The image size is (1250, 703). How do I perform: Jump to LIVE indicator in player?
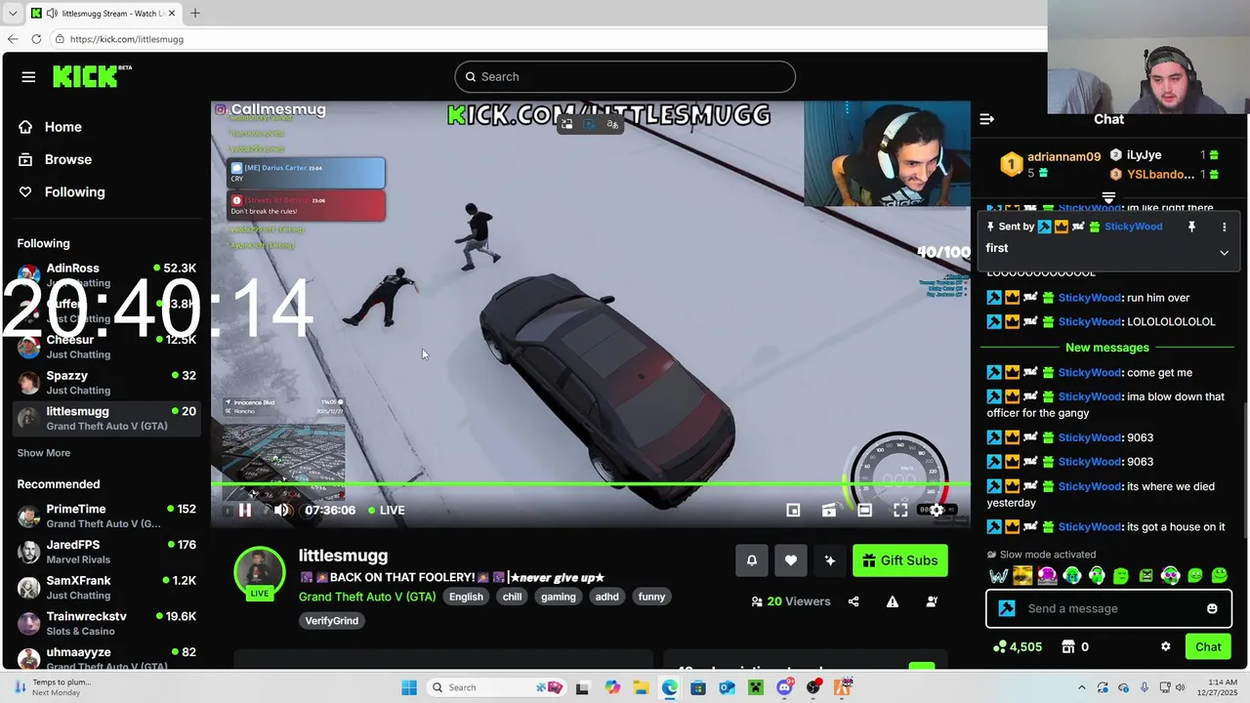click(x=387, y=510)
